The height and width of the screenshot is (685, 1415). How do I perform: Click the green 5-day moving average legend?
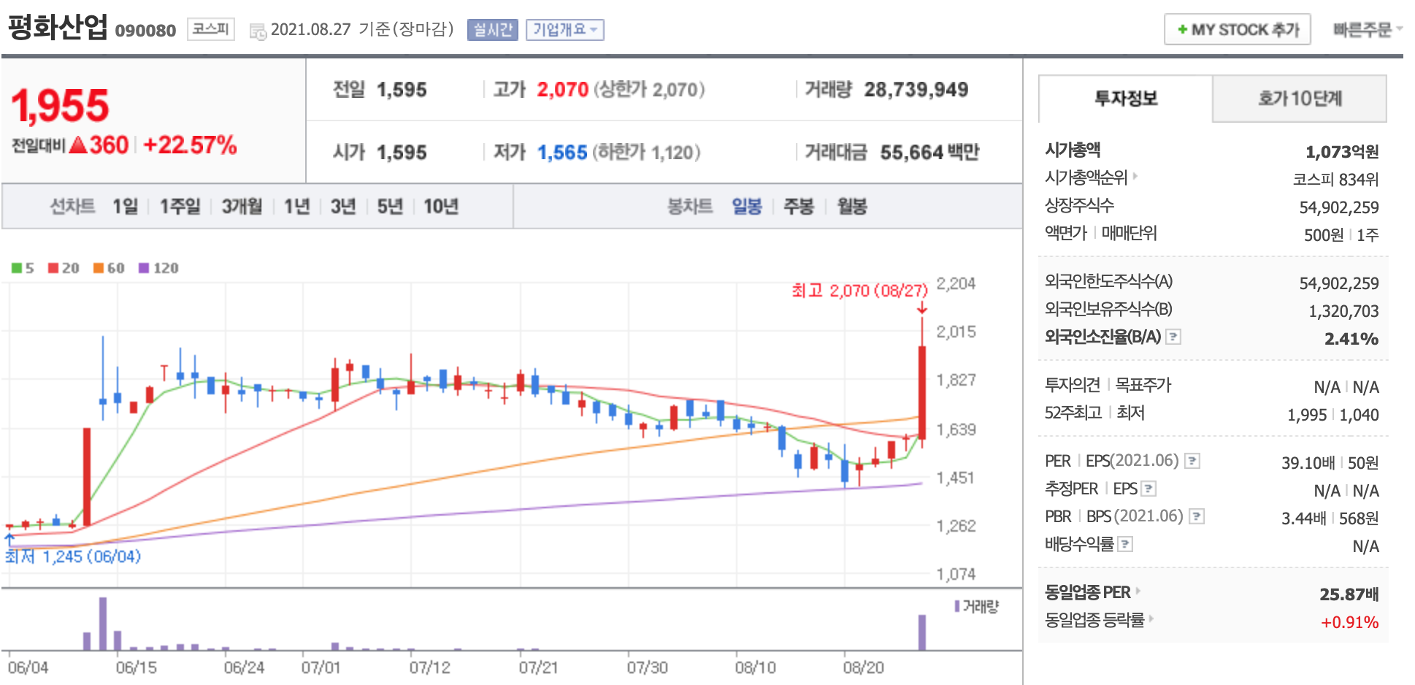point(23,268)
